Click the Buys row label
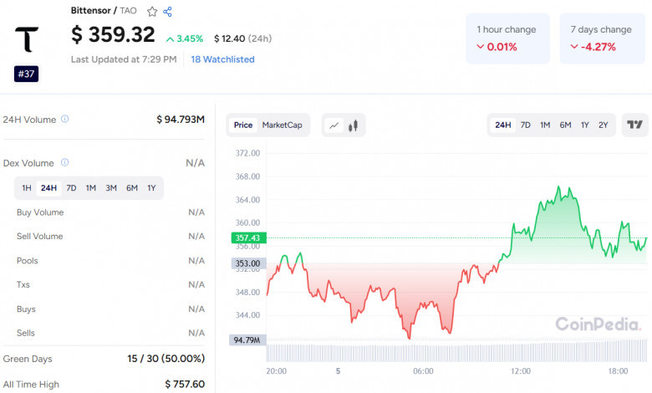 (26, 309)
